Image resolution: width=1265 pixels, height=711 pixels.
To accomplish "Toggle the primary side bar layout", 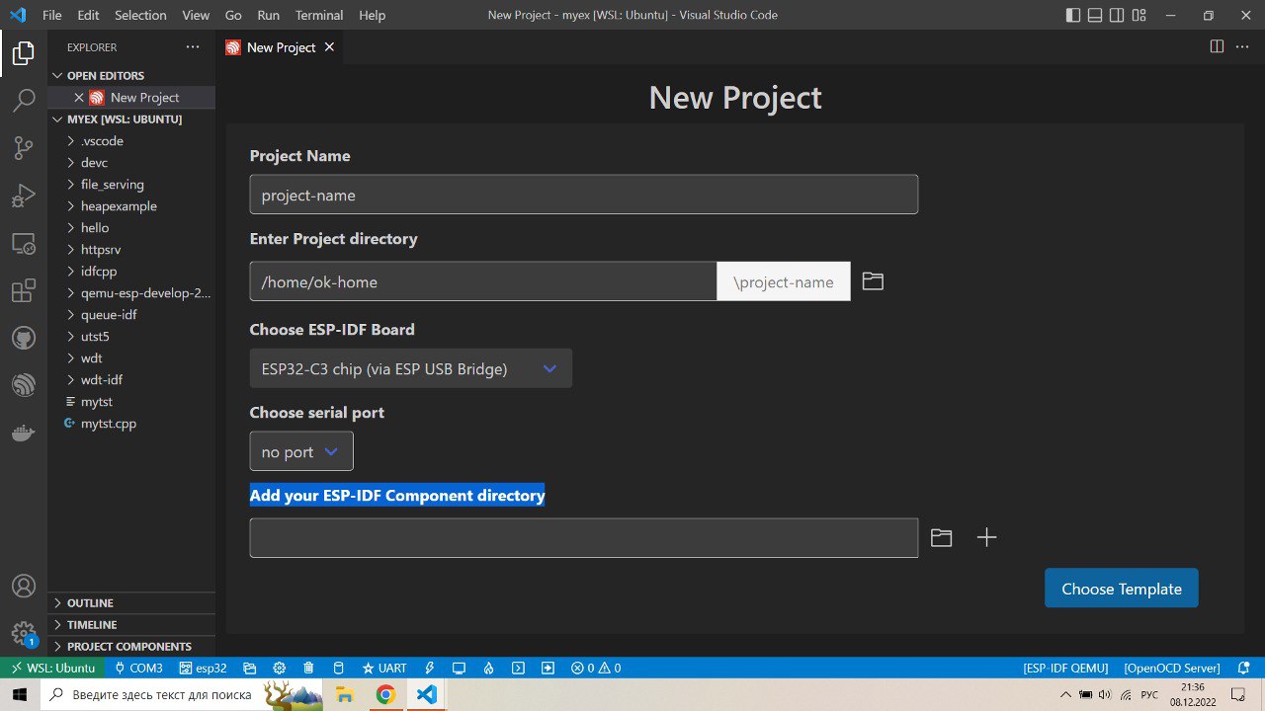I will pos(1074,15).
